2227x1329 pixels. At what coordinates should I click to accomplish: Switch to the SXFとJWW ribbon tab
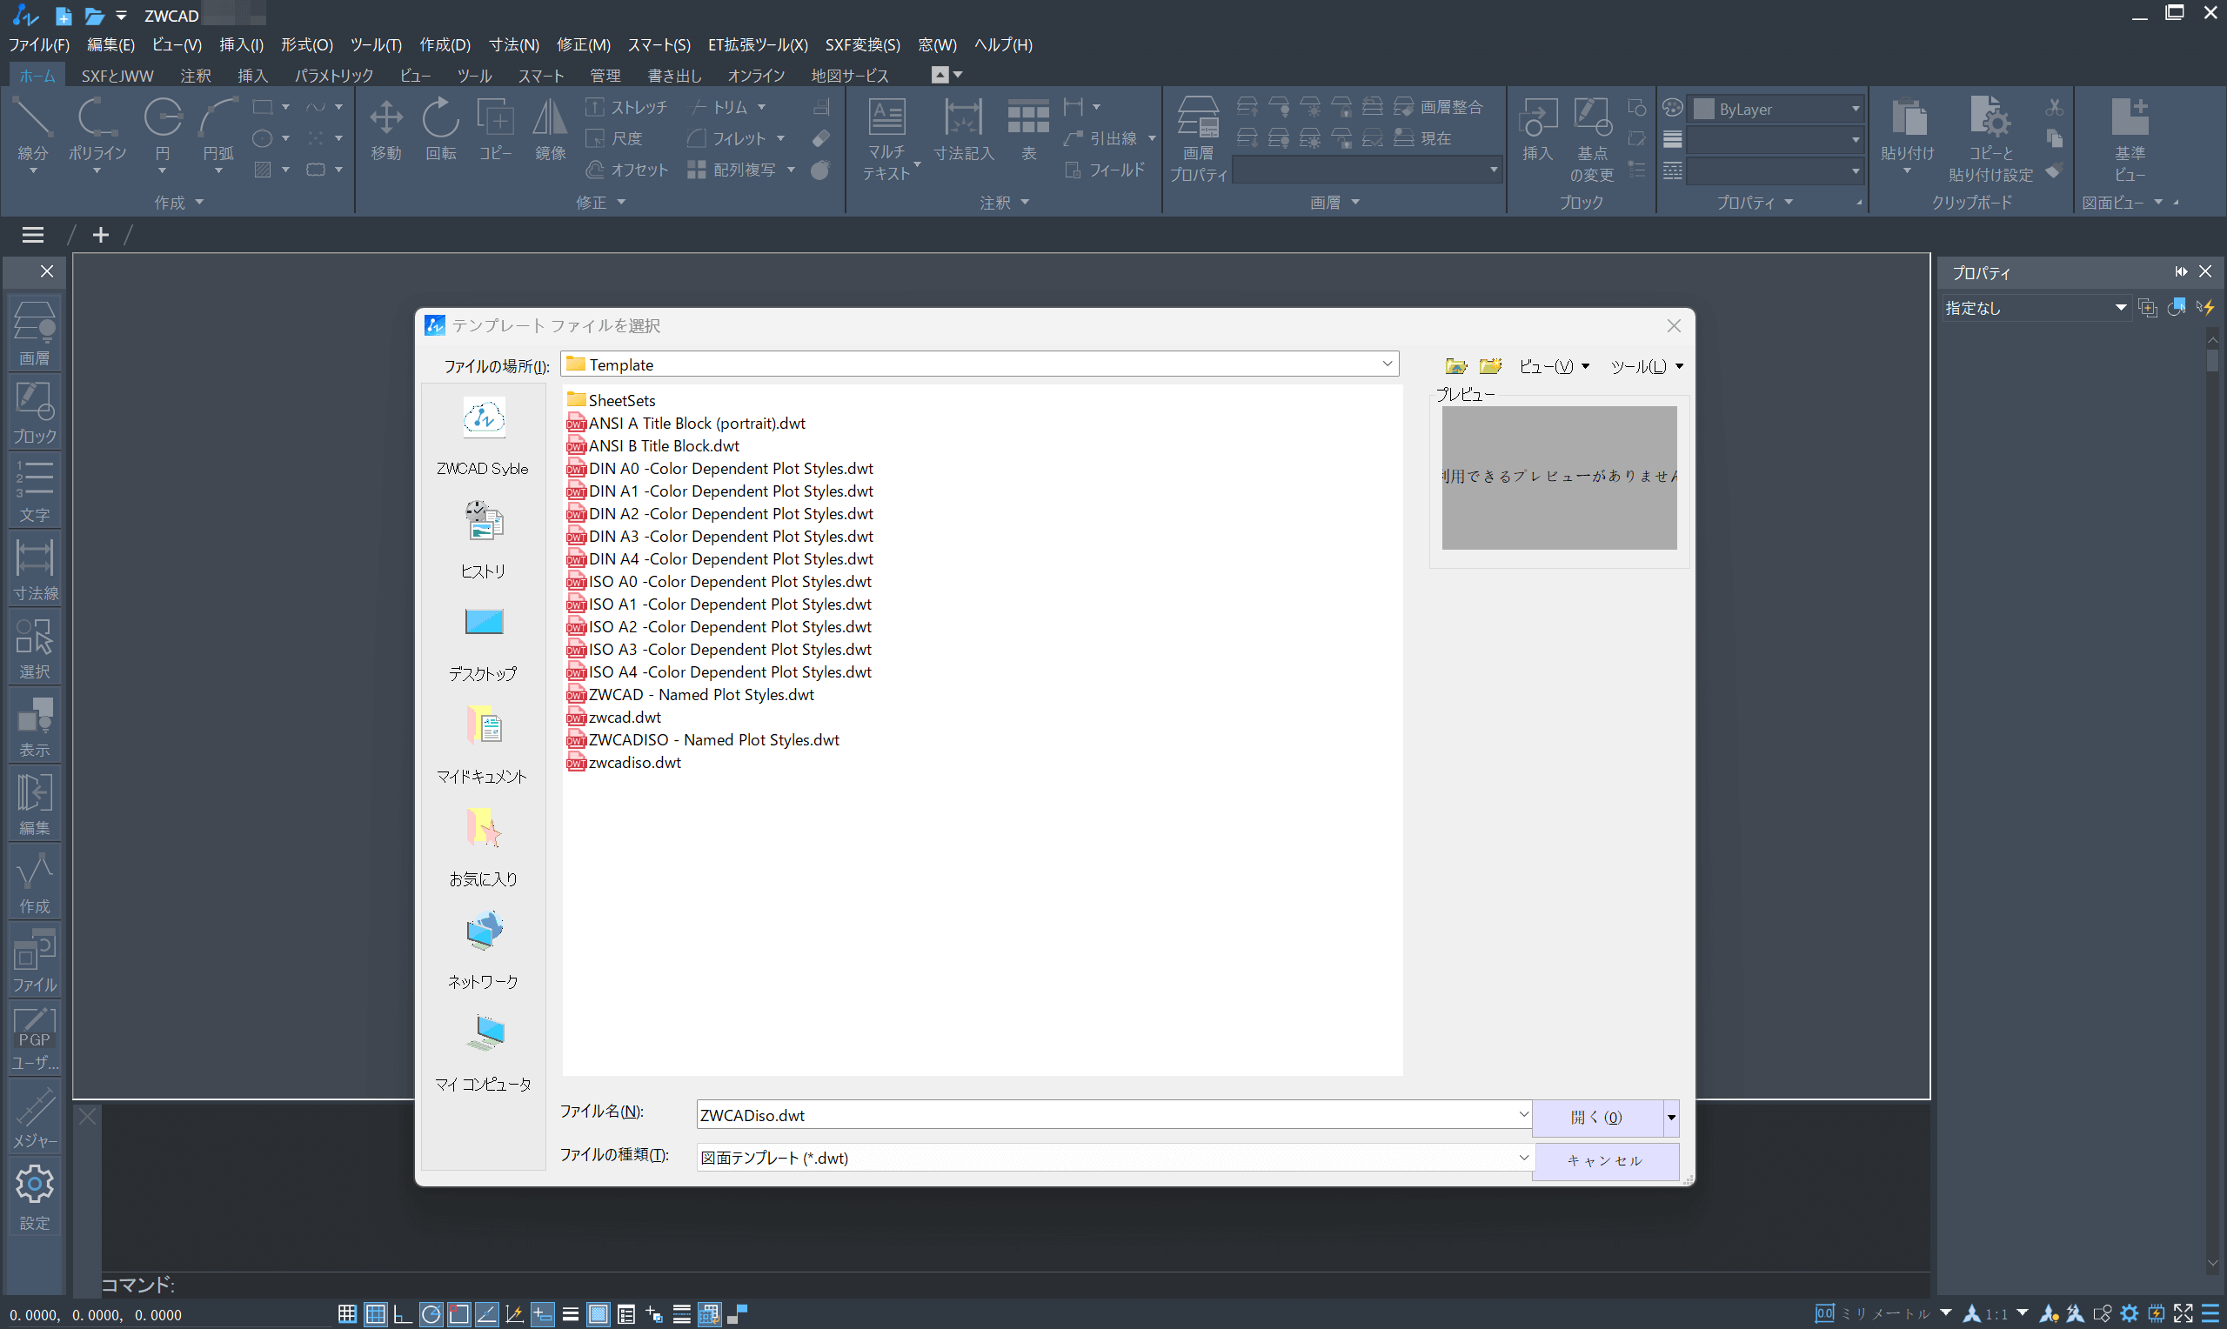(x=117, y=77)
